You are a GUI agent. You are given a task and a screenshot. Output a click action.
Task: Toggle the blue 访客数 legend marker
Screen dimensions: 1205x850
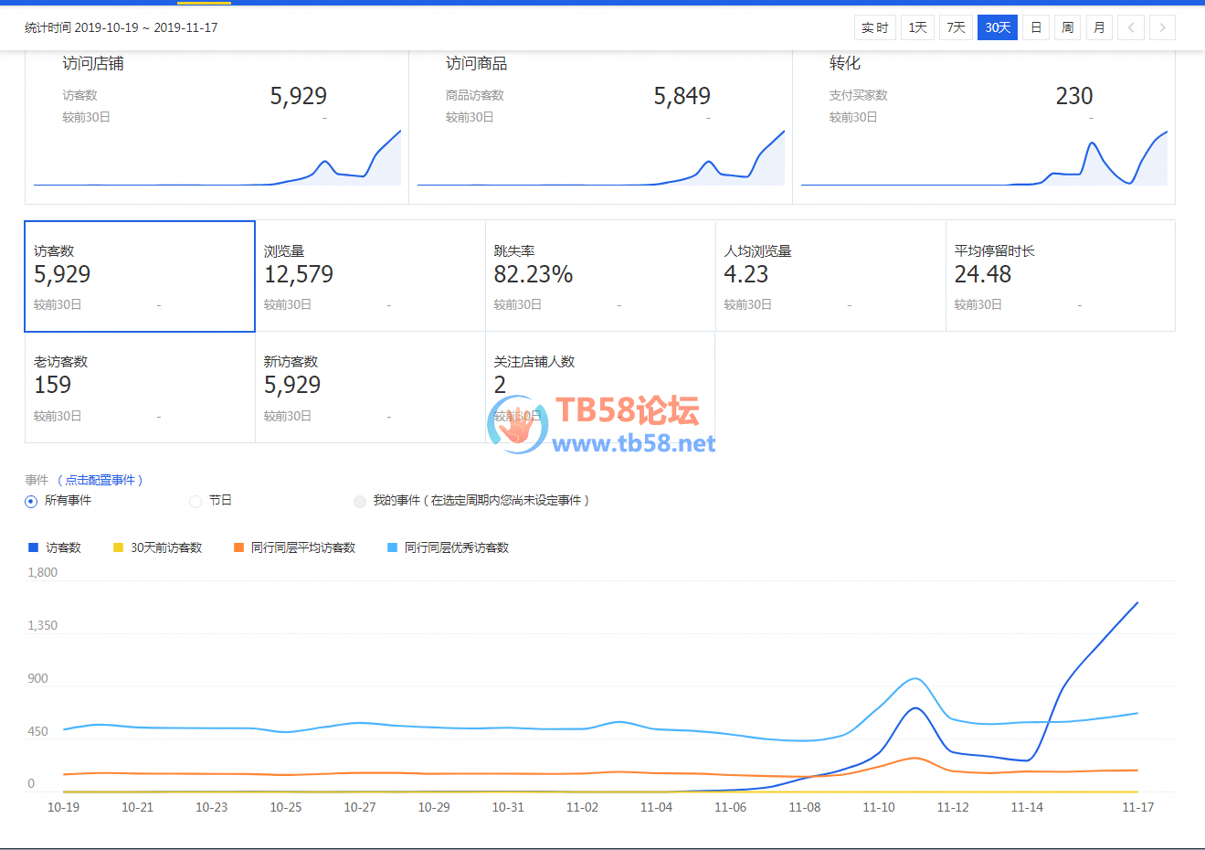(34, 547)
